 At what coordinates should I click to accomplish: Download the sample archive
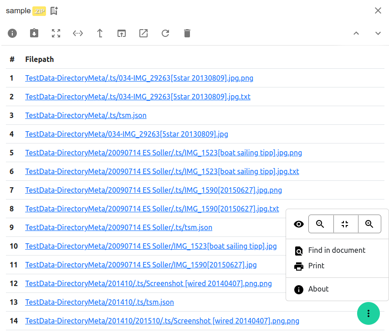tap(34, 33)
